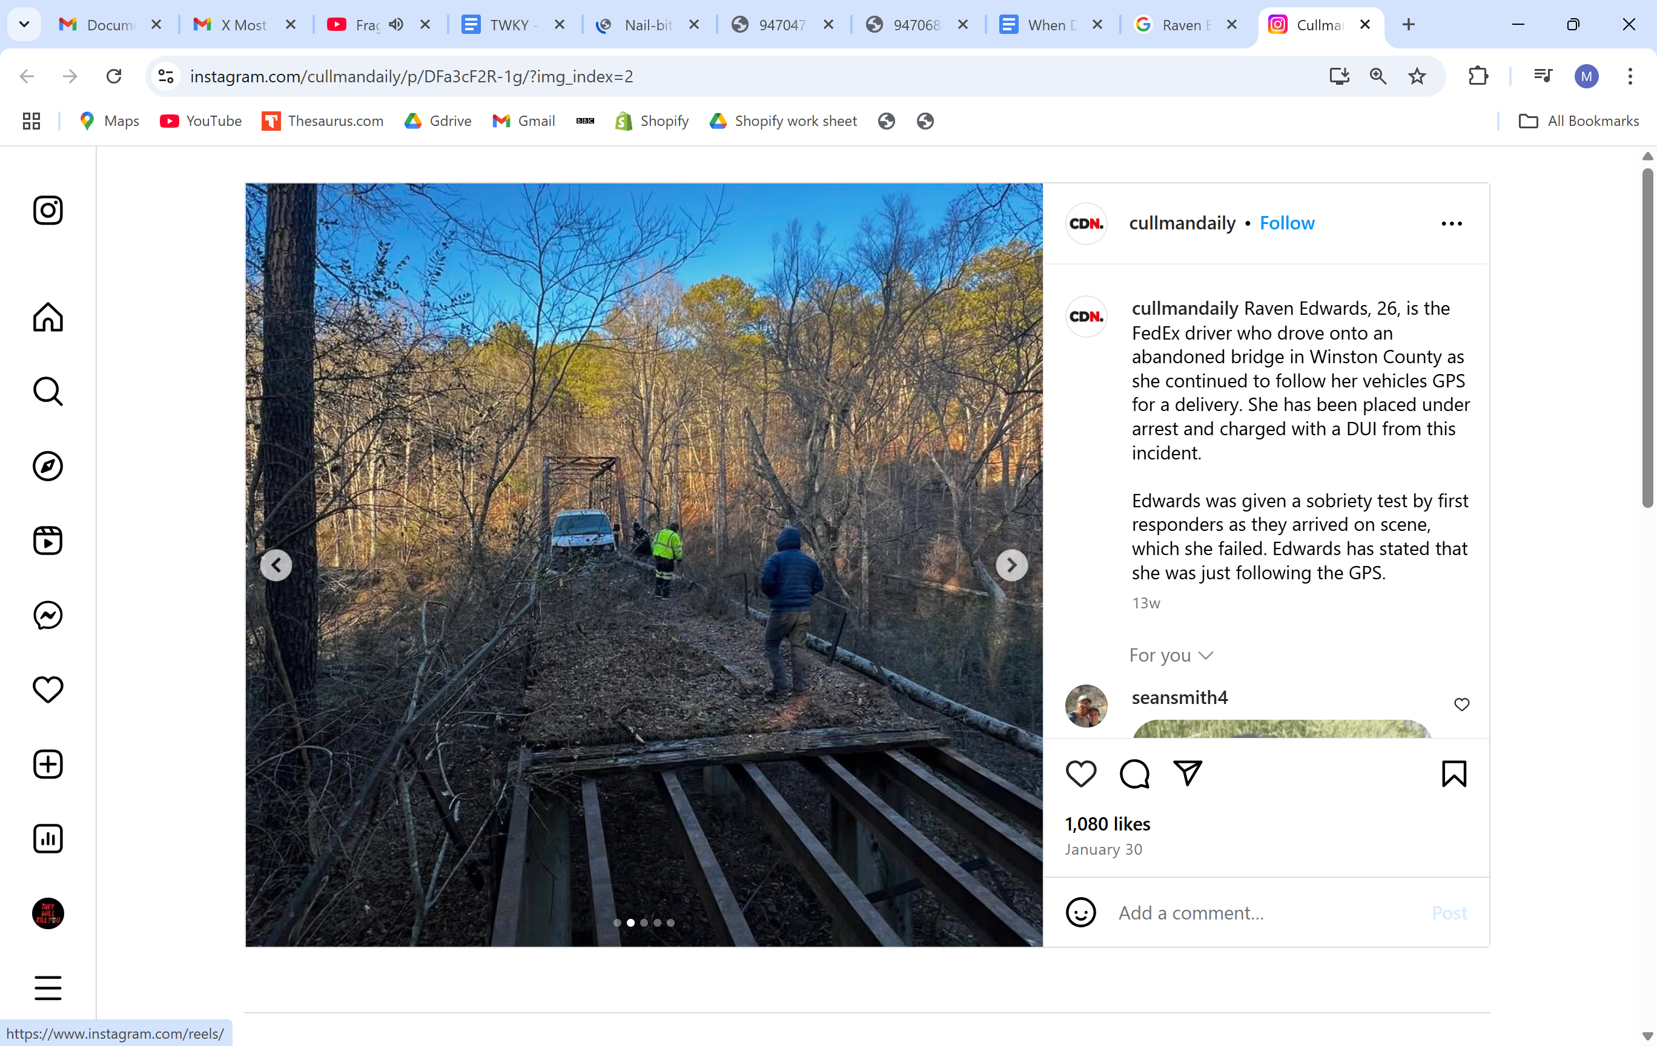The image size is (1657, 1046).
Task: Go to the next carousel image
Action: tap(1011, 565)
